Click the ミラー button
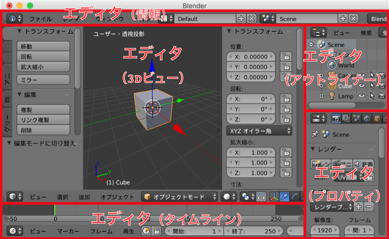Image resolution: width=389 pixels, height=239 pixels. [43, 80]
